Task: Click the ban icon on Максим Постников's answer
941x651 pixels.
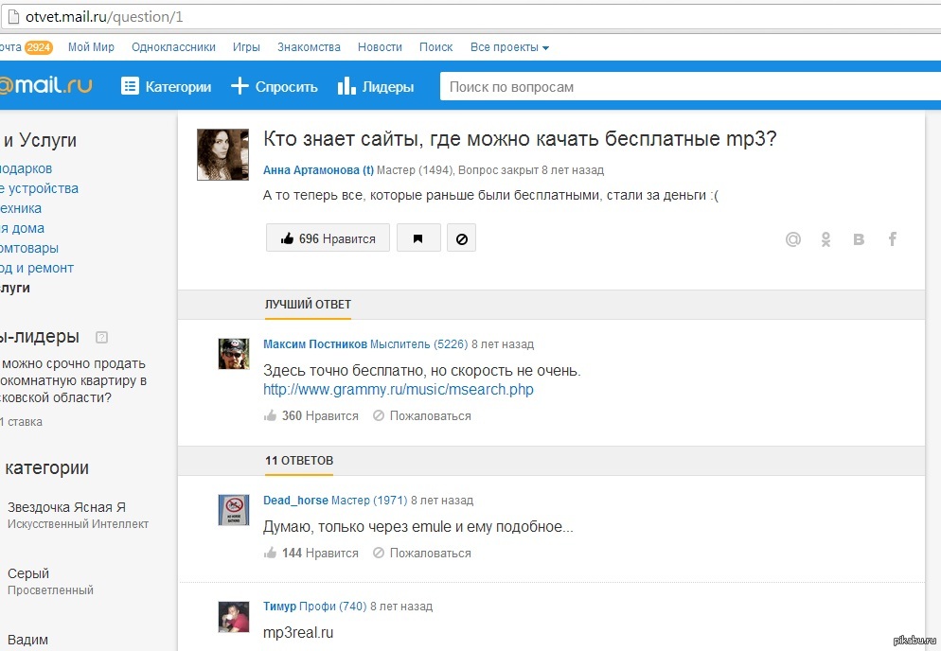Action: 378,415
